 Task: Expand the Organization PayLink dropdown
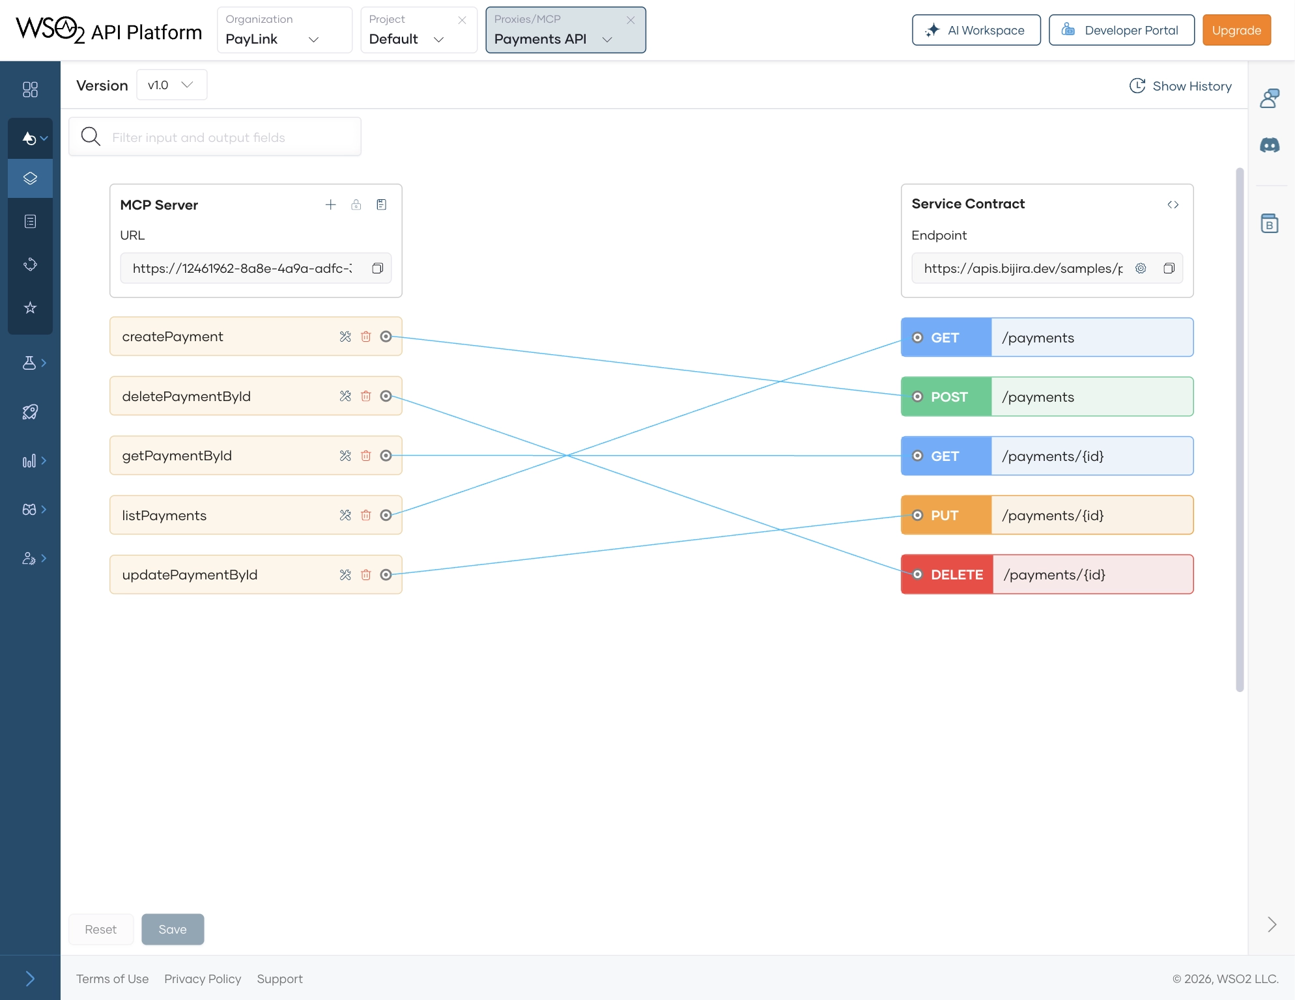point(284,39)
